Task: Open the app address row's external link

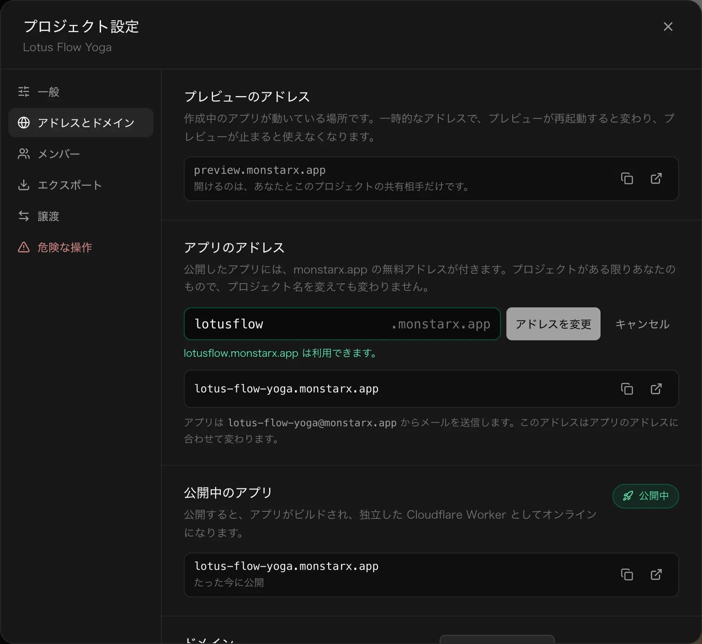Action: pyautogui.click(x=656, y=389)
